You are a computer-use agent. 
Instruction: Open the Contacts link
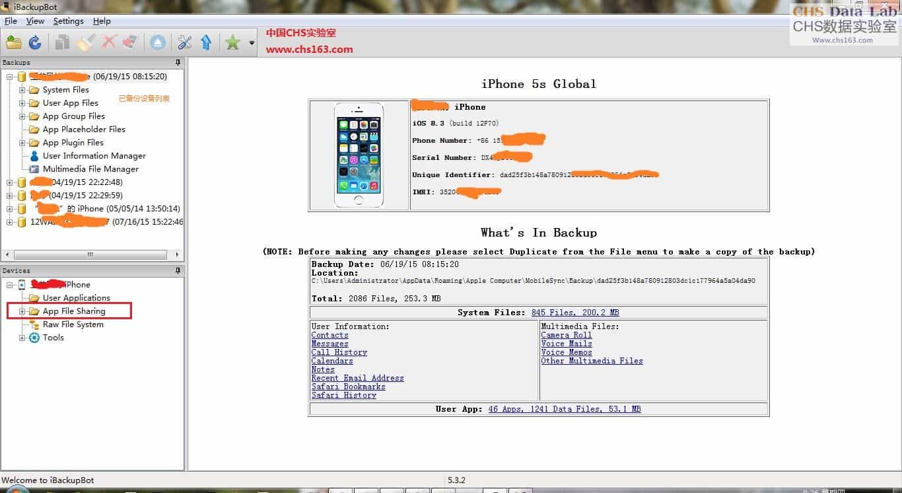(x=330, y=335)
